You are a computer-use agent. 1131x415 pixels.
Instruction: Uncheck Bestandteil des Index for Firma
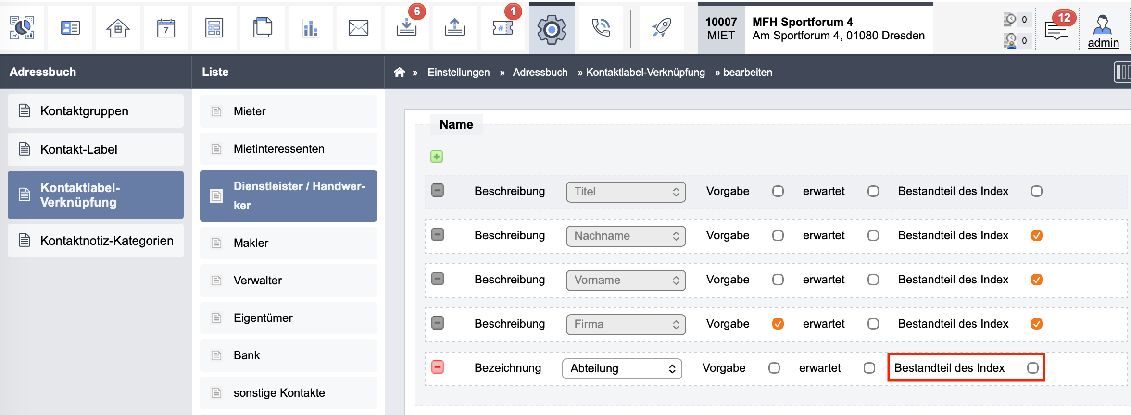(x=1037, y=324)
